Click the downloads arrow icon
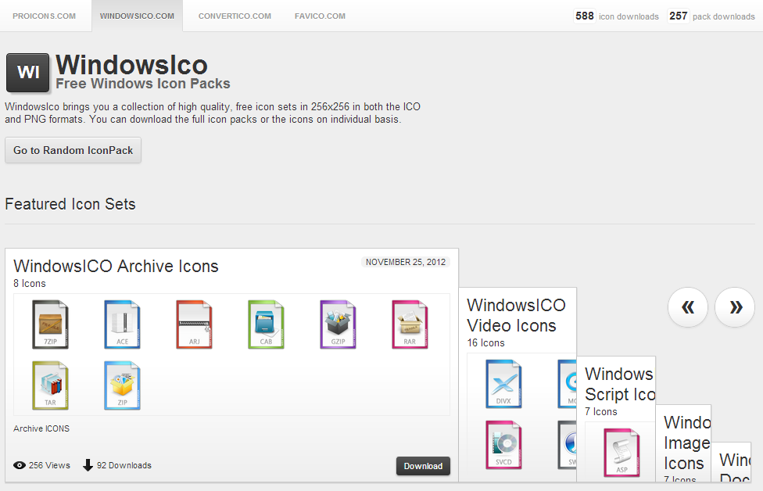This screenshot has height=491, width=763. pyautogui.click(x=88, y=465)
